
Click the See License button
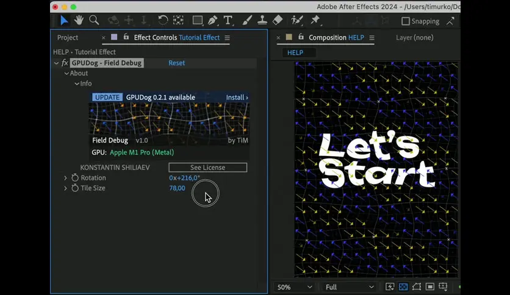208,168
